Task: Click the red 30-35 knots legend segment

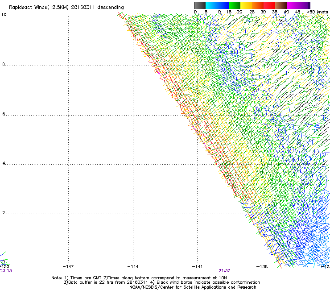Action: pyautogui.click(x=269, y=5)
